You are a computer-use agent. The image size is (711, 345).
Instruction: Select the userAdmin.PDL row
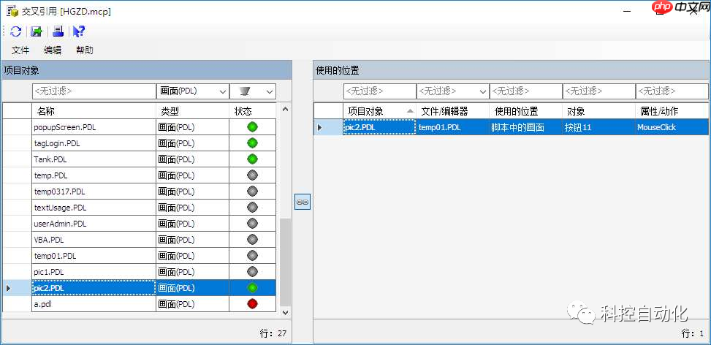(140, 224)
